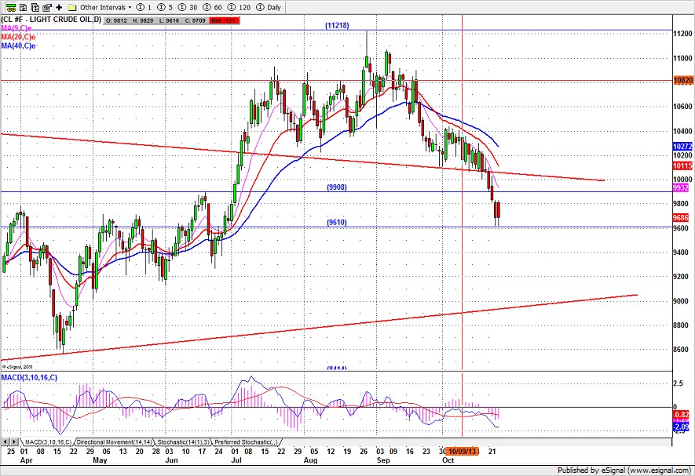Click the left tab scroll arrow
This screenshot has width=695, height=476.
click(5, 443)
